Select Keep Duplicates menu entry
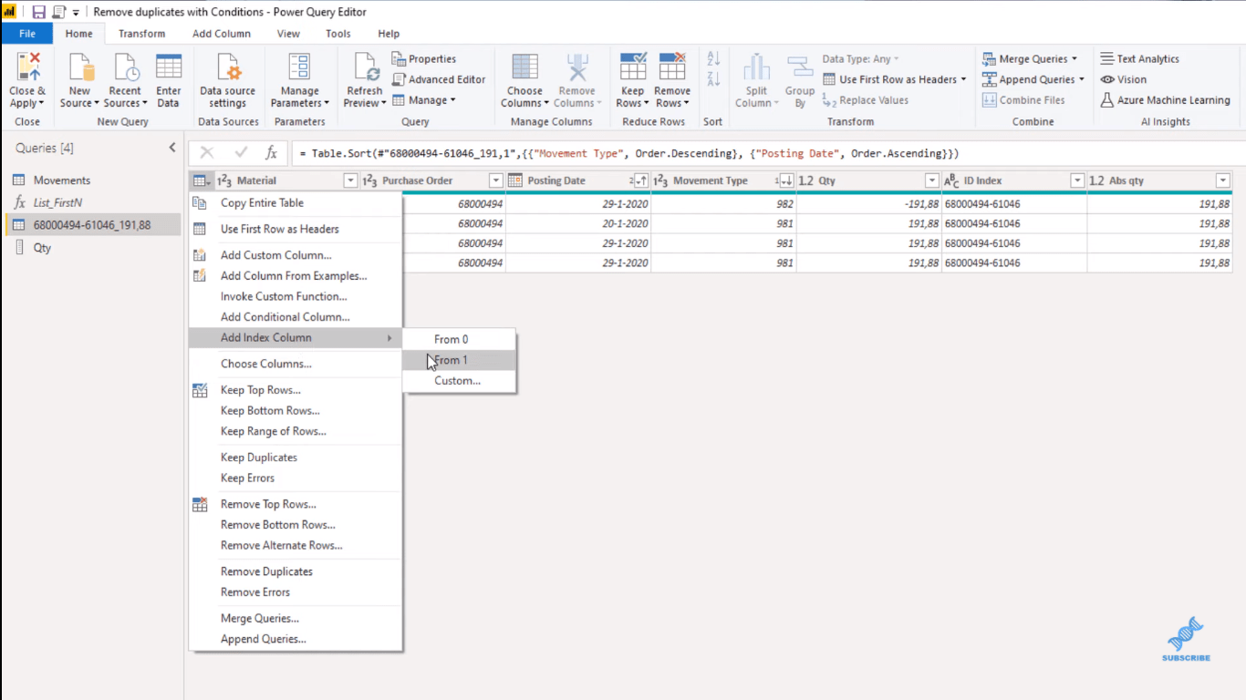 [x=296, y=458]
